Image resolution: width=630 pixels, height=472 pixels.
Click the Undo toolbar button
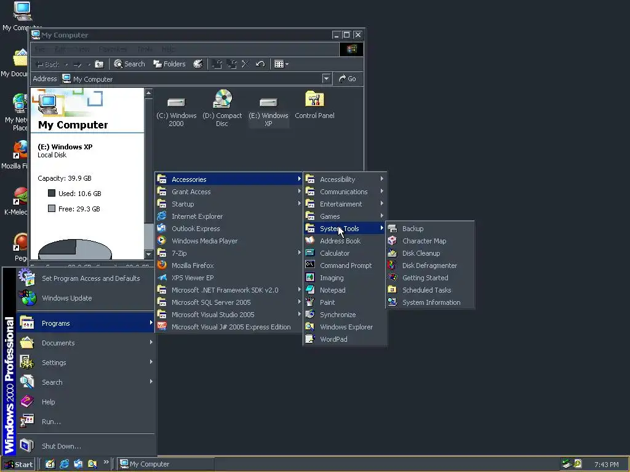click(260, 64)
